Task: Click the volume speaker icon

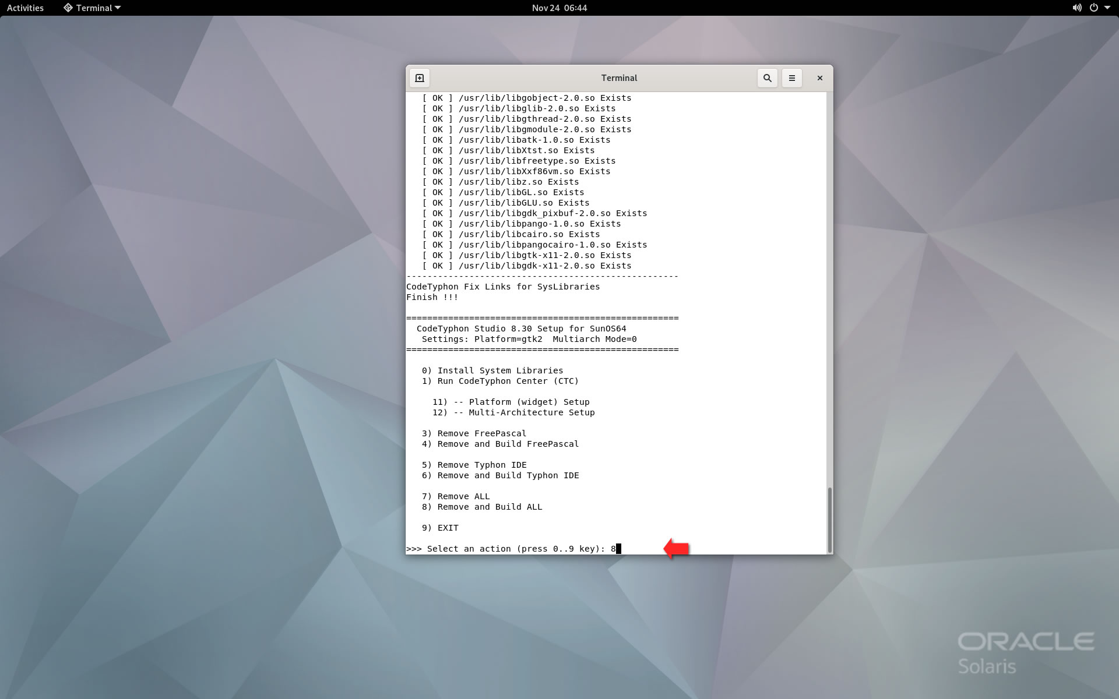Action: (x=1077, y=8)
